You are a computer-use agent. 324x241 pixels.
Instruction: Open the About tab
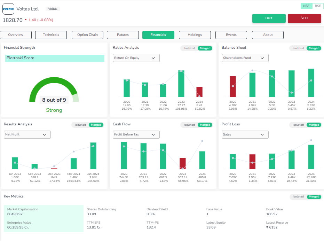(x=268, y=35)
